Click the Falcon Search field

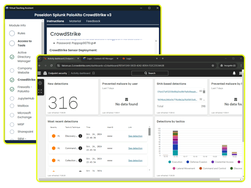[150, 73]
